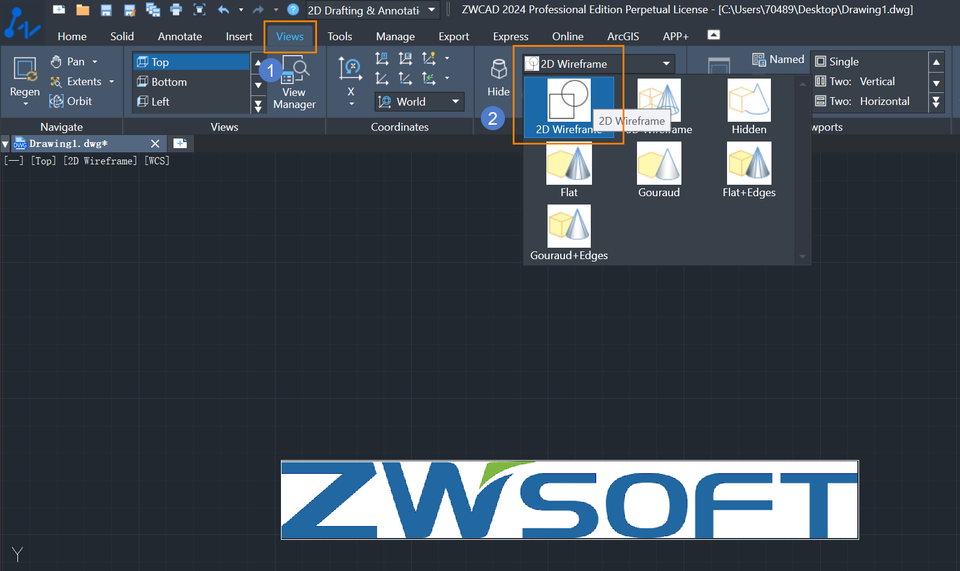Image resolution: width=960 pixels, height=571 pixels.
Task: Expand the Regen dropdown arrow
Action: pyautogui.click(x=25, y=104)
